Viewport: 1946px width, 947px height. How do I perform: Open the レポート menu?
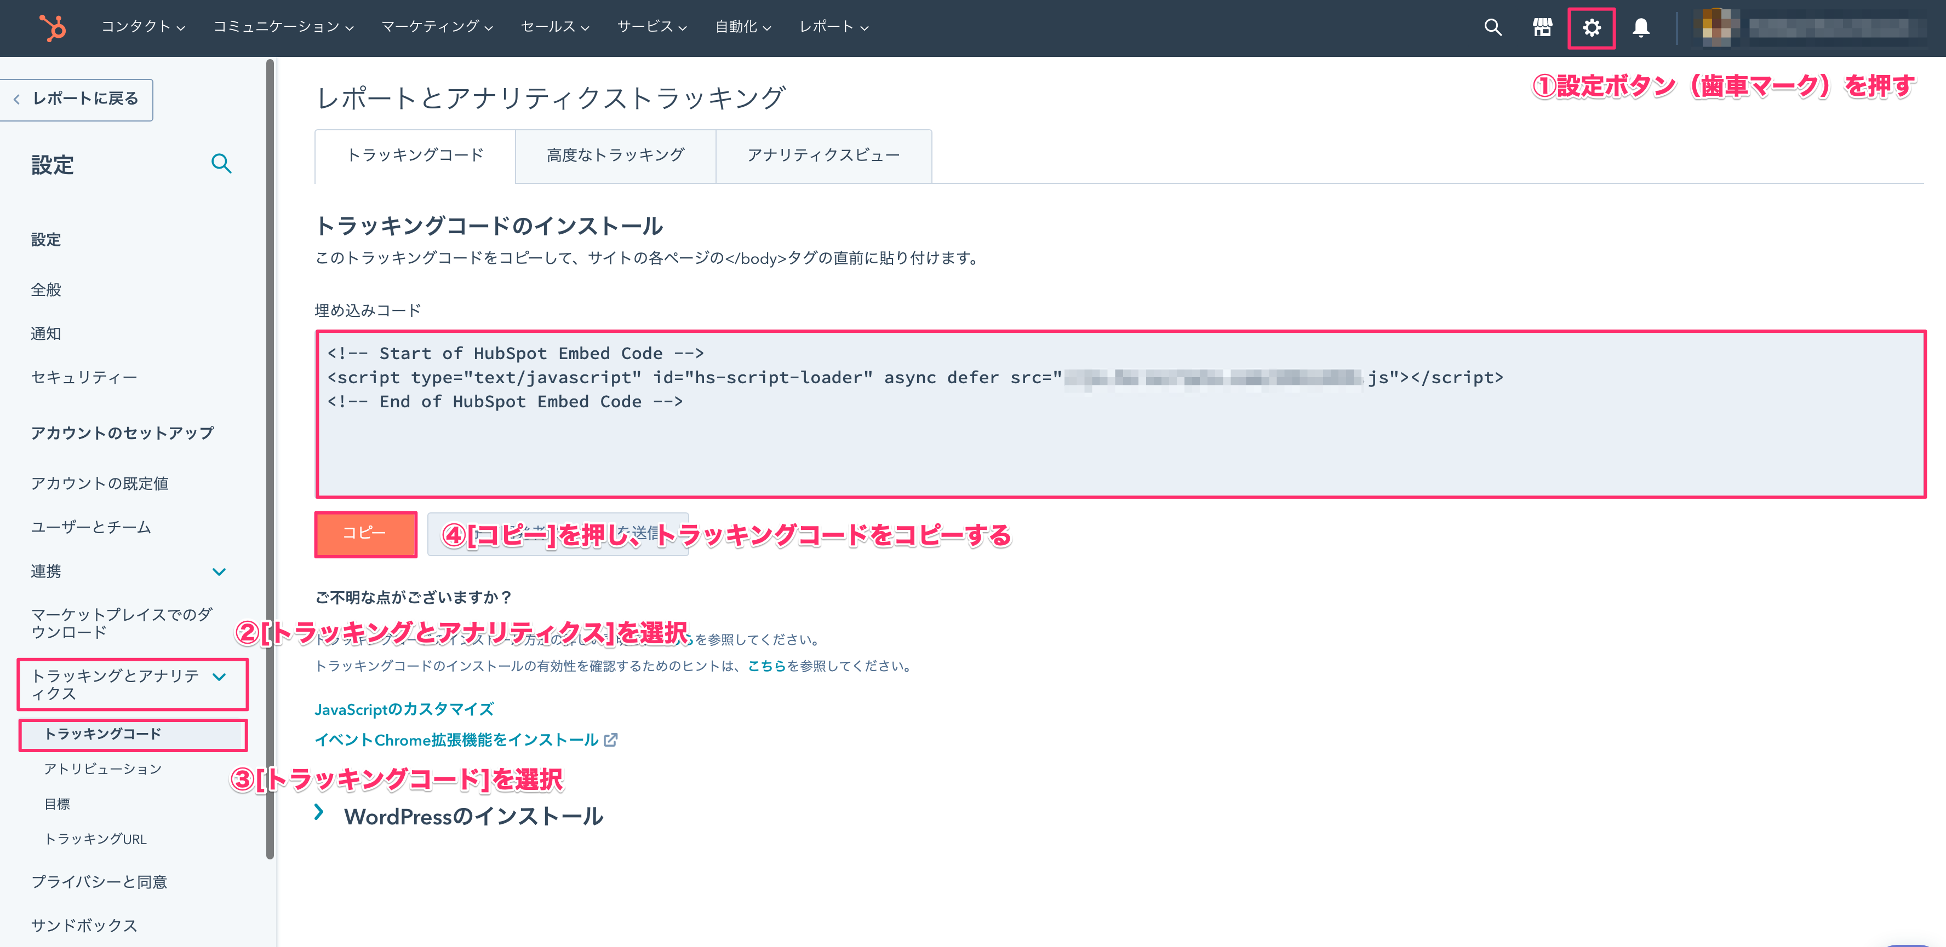click(833, 27)
